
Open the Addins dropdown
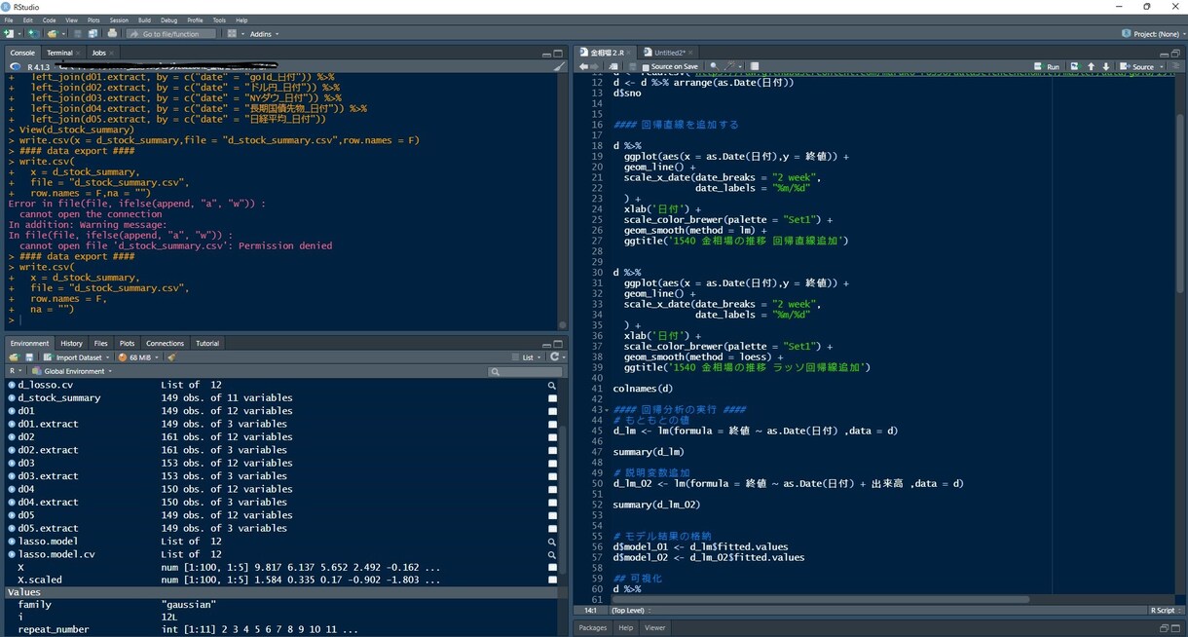(x=264, y=33)
